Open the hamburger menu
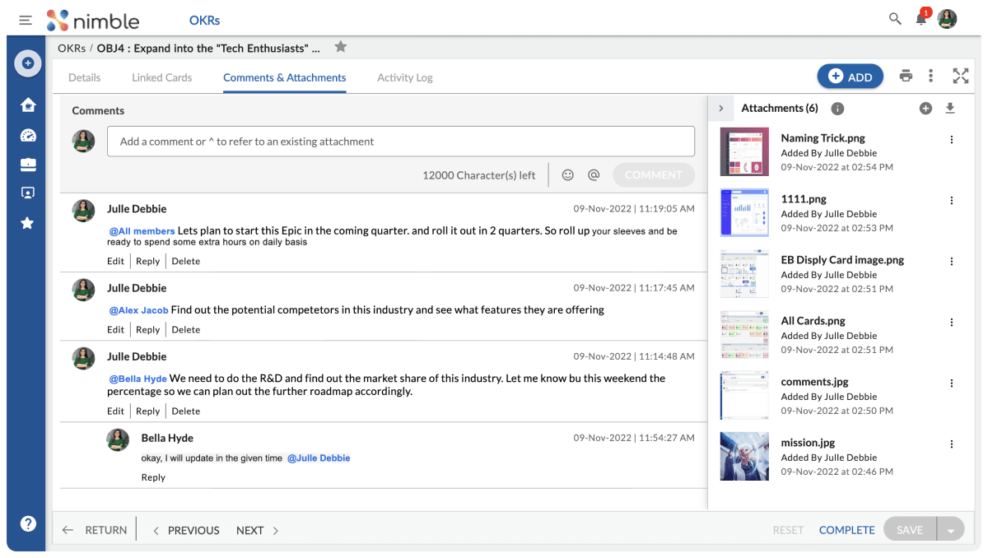 pyautogui.click(x=26, y=20)
